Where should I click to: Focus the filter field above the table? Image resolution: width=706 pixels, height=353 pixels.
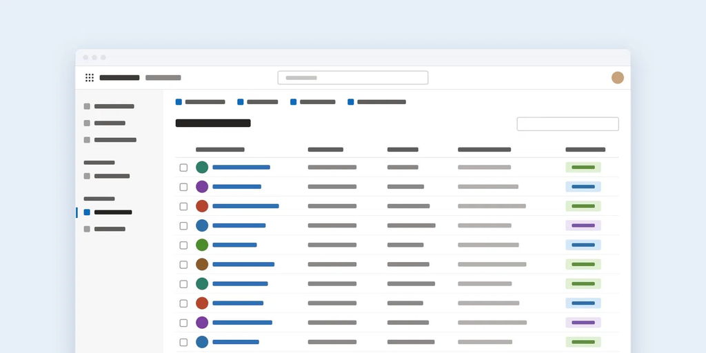[x=567, y=124]
